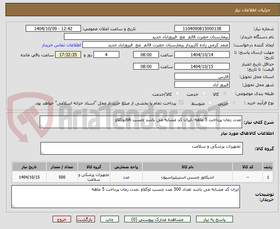Click the need date cell 1404/10/15
Image resolution: width=280 pixels, height=229 pixels.
coord(29,177)
